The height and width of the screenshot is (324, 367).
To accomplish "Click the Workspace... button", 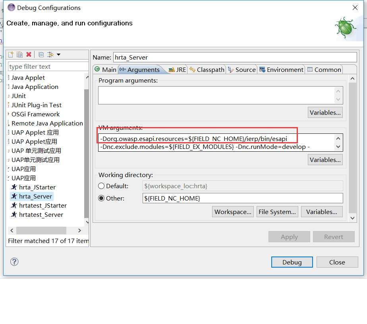I will (x=233, y=212).
